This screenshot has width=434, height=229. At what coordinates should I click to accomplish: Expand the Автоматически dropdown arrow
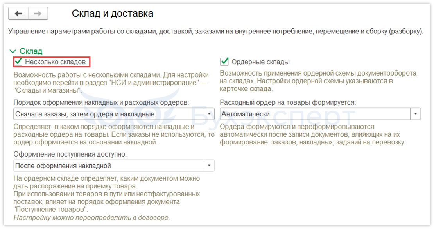pos(416,114)
